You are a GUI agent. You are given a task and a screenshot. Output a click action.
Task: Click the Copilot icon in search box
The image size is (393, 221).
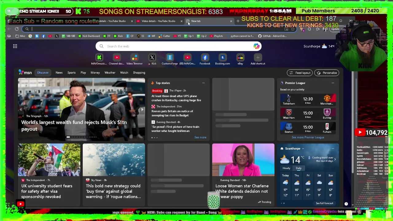(x=256, y=46)
